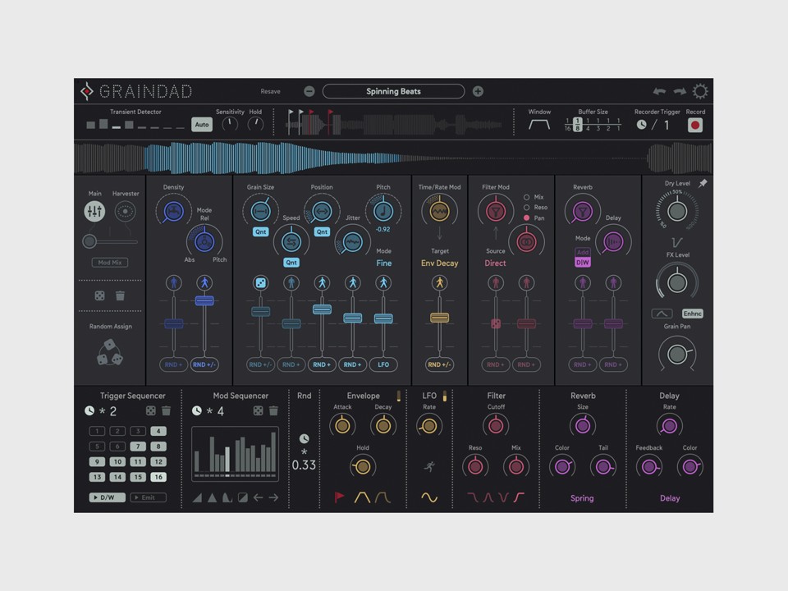Enable the Enhnc toggle
This screenshot has height=591, width=788.
693,314
